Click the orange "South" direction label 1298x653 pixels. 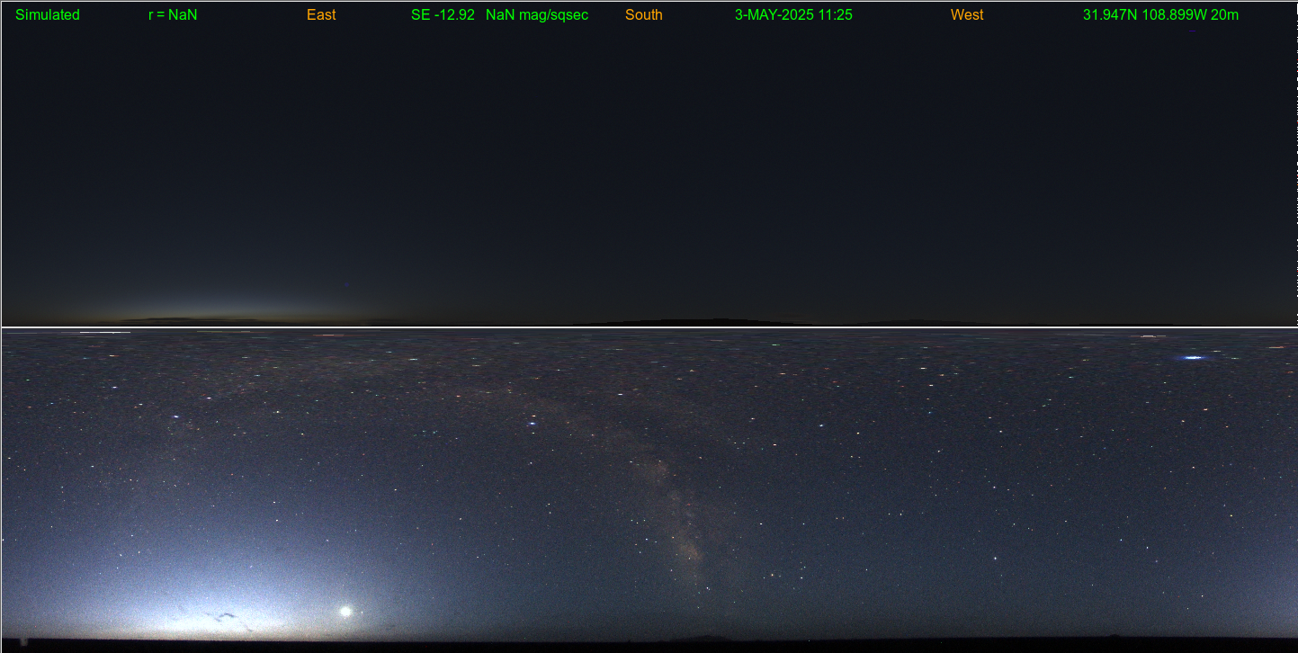tap(644, 15)
